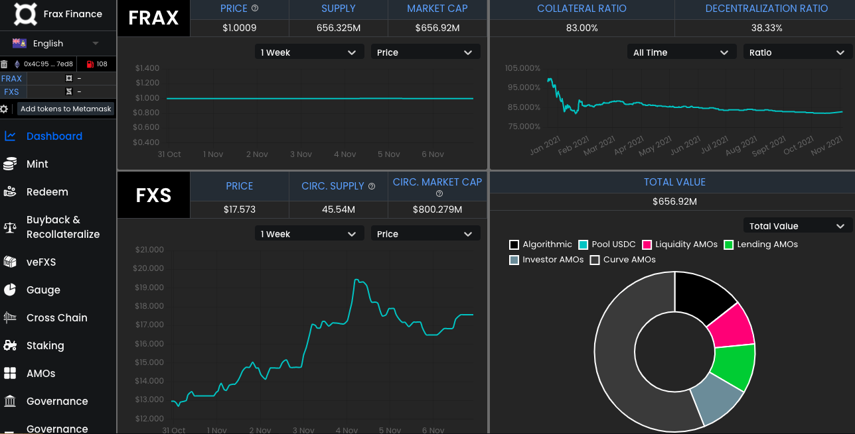The height and width of the screenshot is (434, 855).
Task: Open the English language dropdown
Action: [x=56, y=43]
